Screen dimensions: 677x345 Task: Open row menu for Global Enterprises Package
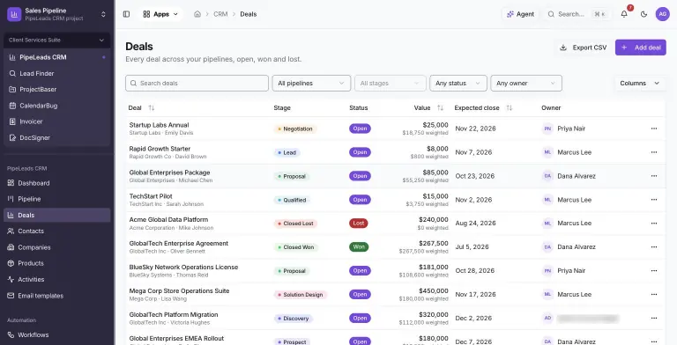click(654, 176)
